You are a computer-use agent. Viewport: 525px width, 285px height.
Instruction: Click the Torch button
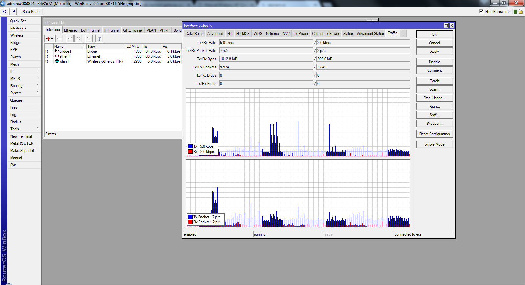(434, 81)
